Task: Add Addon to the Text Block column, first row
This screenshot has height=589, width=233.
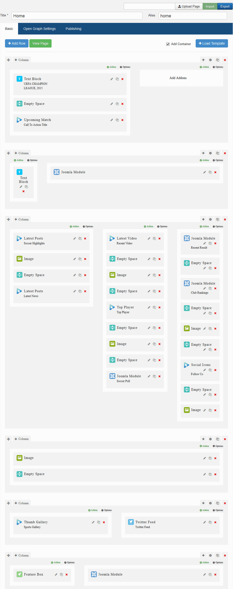Action: pyautogui.click(x=112, y=67)
